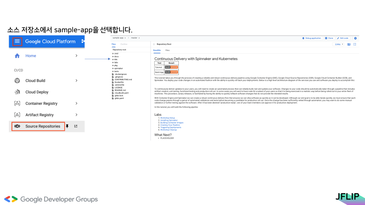
Task: Click the Edit code button
Action: click(343, 38)
